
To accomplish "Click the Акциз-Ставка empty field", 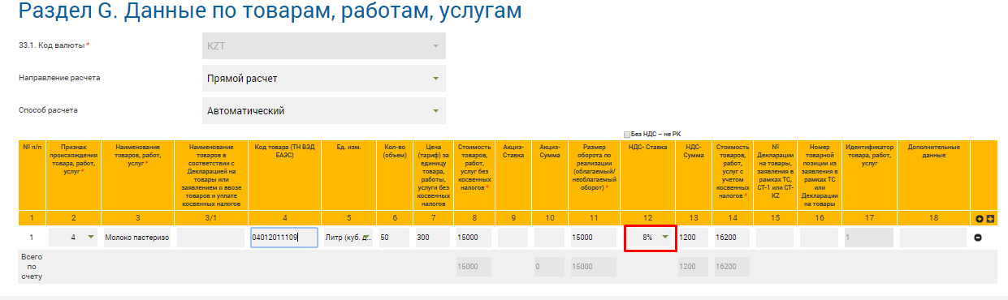I will click(513, 238).
